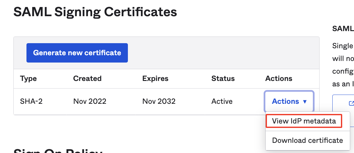Select View IdP metadata menu entry
The image size is (354, 153).
(x=304, y=121)
